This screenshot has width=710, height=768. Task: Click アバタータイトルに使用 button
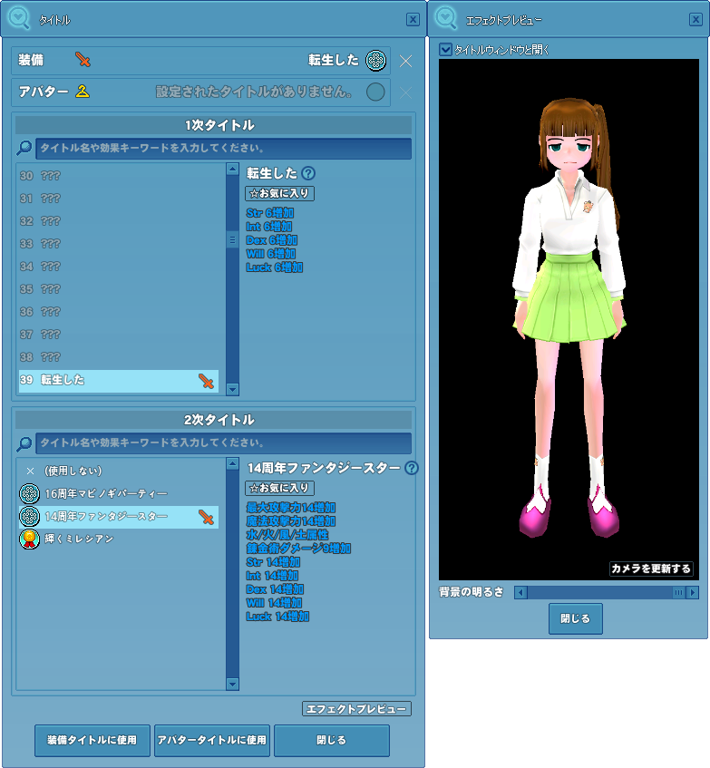pos(211,740)
